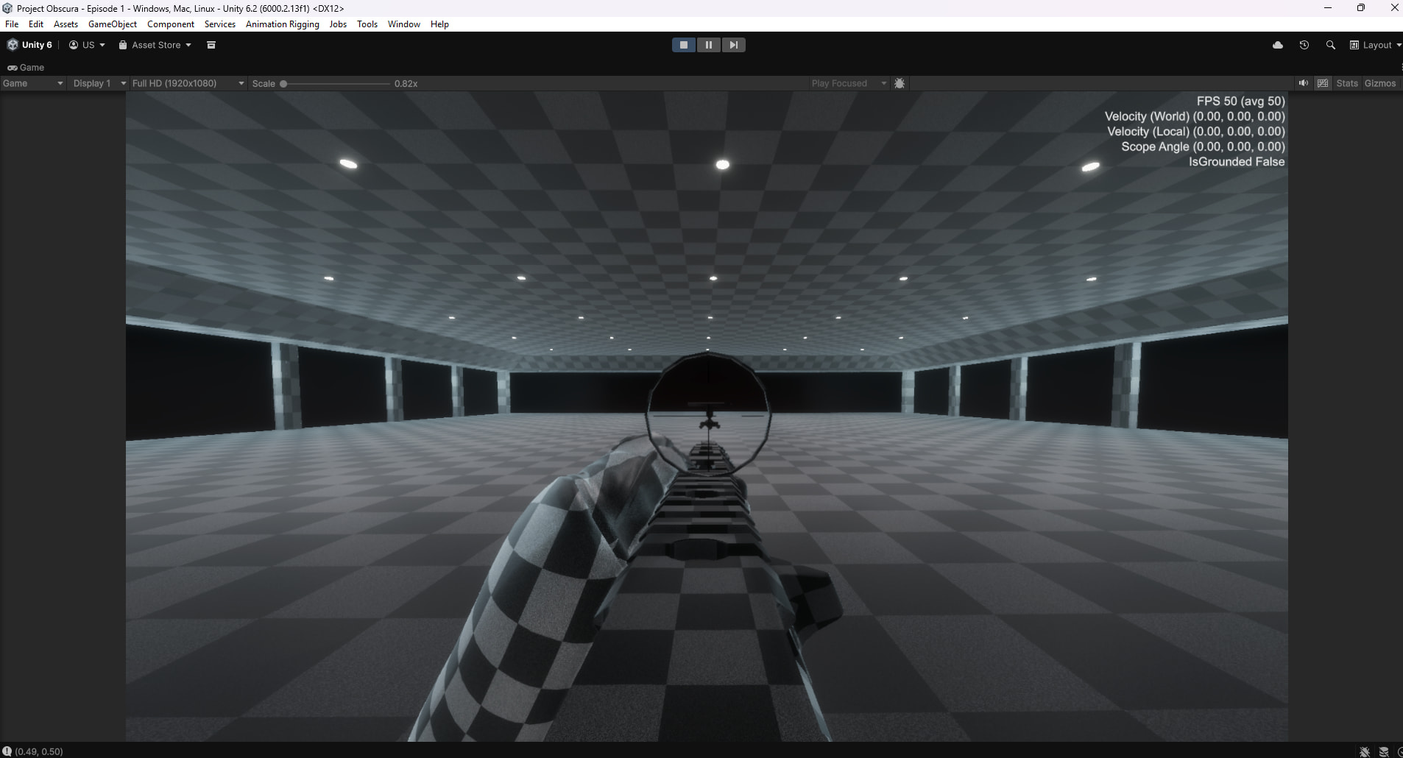
Task: Click the debug pause-on-error bug icon
Action: 900,83
